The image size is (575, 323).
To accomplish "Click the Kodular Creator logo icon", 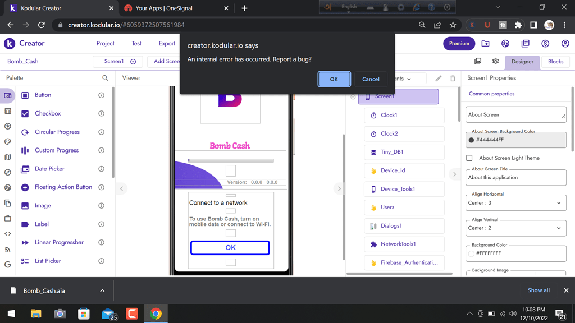I will (10, 44).
